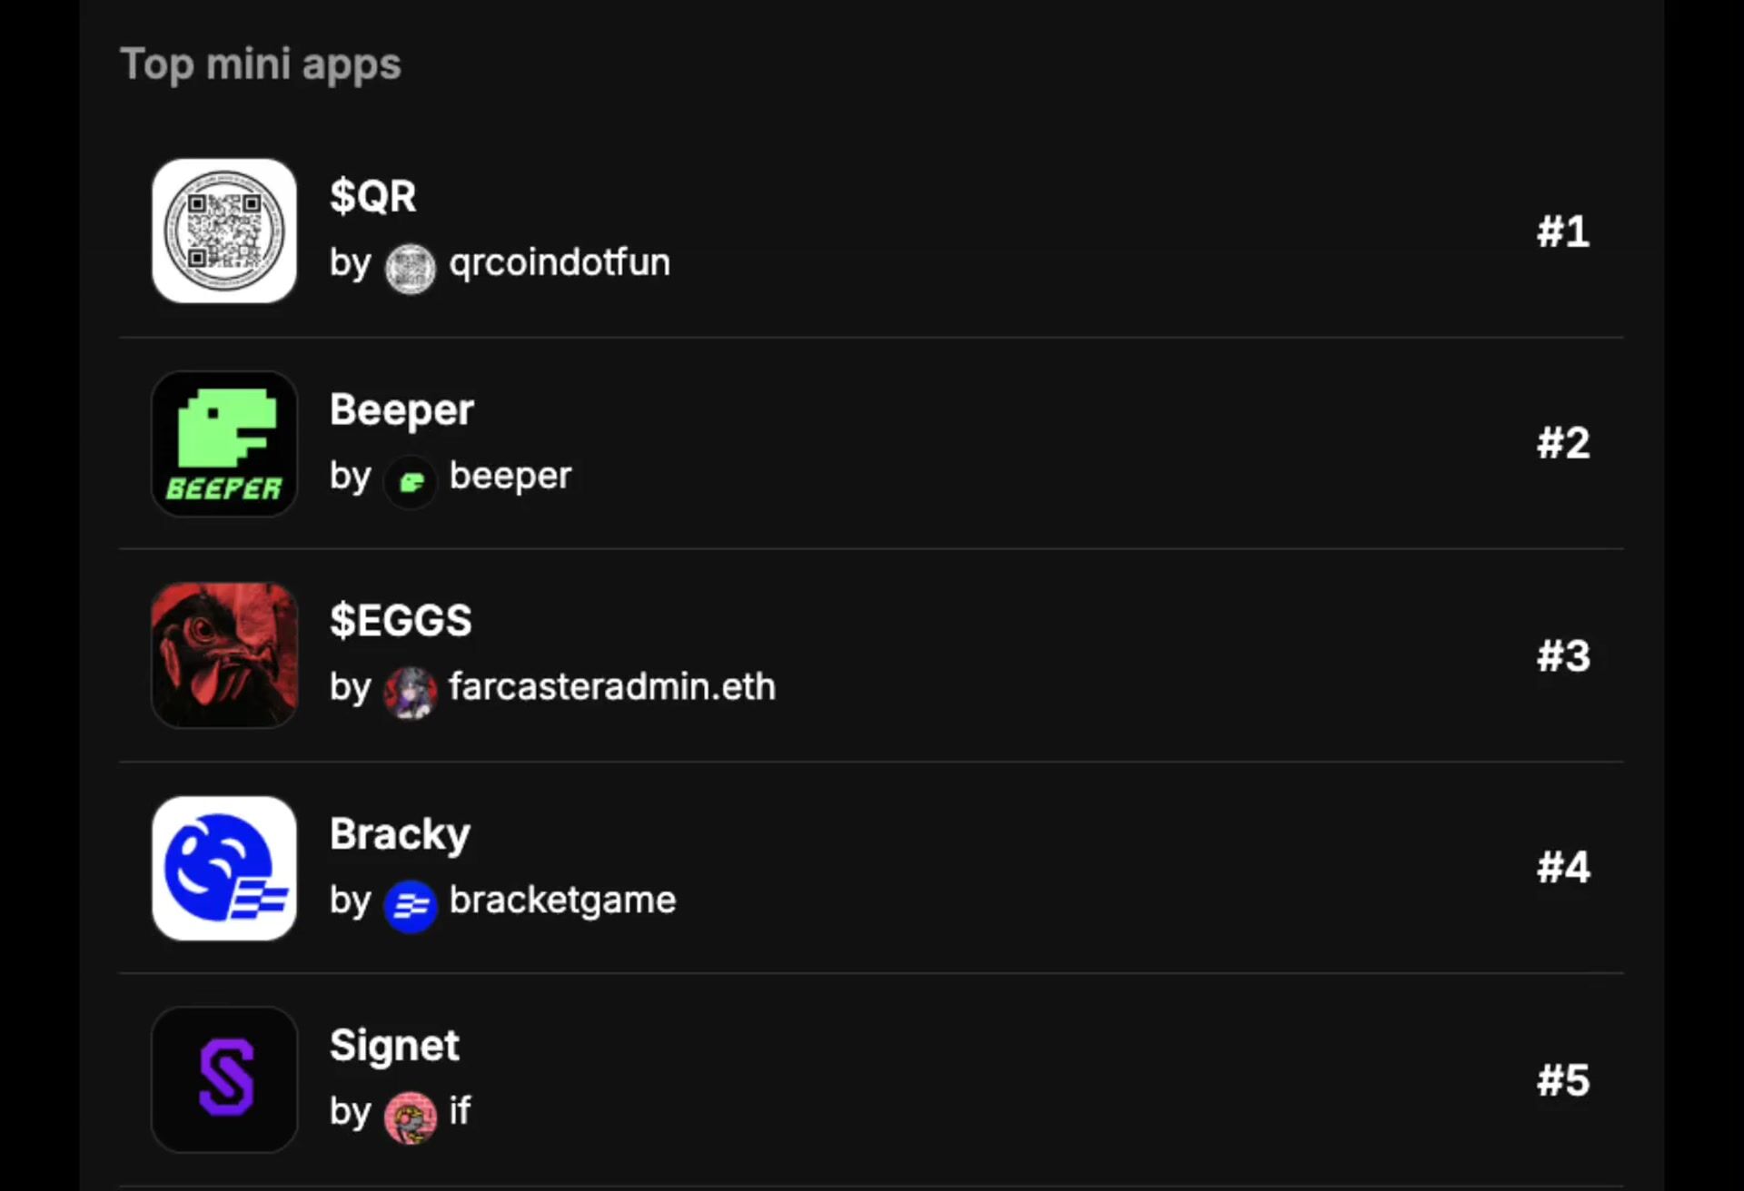The image size is (1744, 1191).
Task: Open the Signet app title
Action: 394,1045
